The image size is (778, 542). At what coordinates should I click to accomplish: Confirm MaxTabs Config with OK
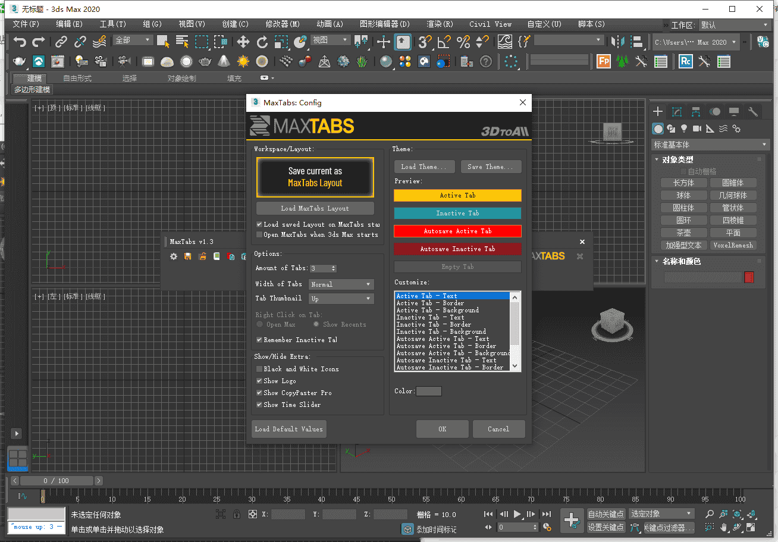(x=442, y=429)
